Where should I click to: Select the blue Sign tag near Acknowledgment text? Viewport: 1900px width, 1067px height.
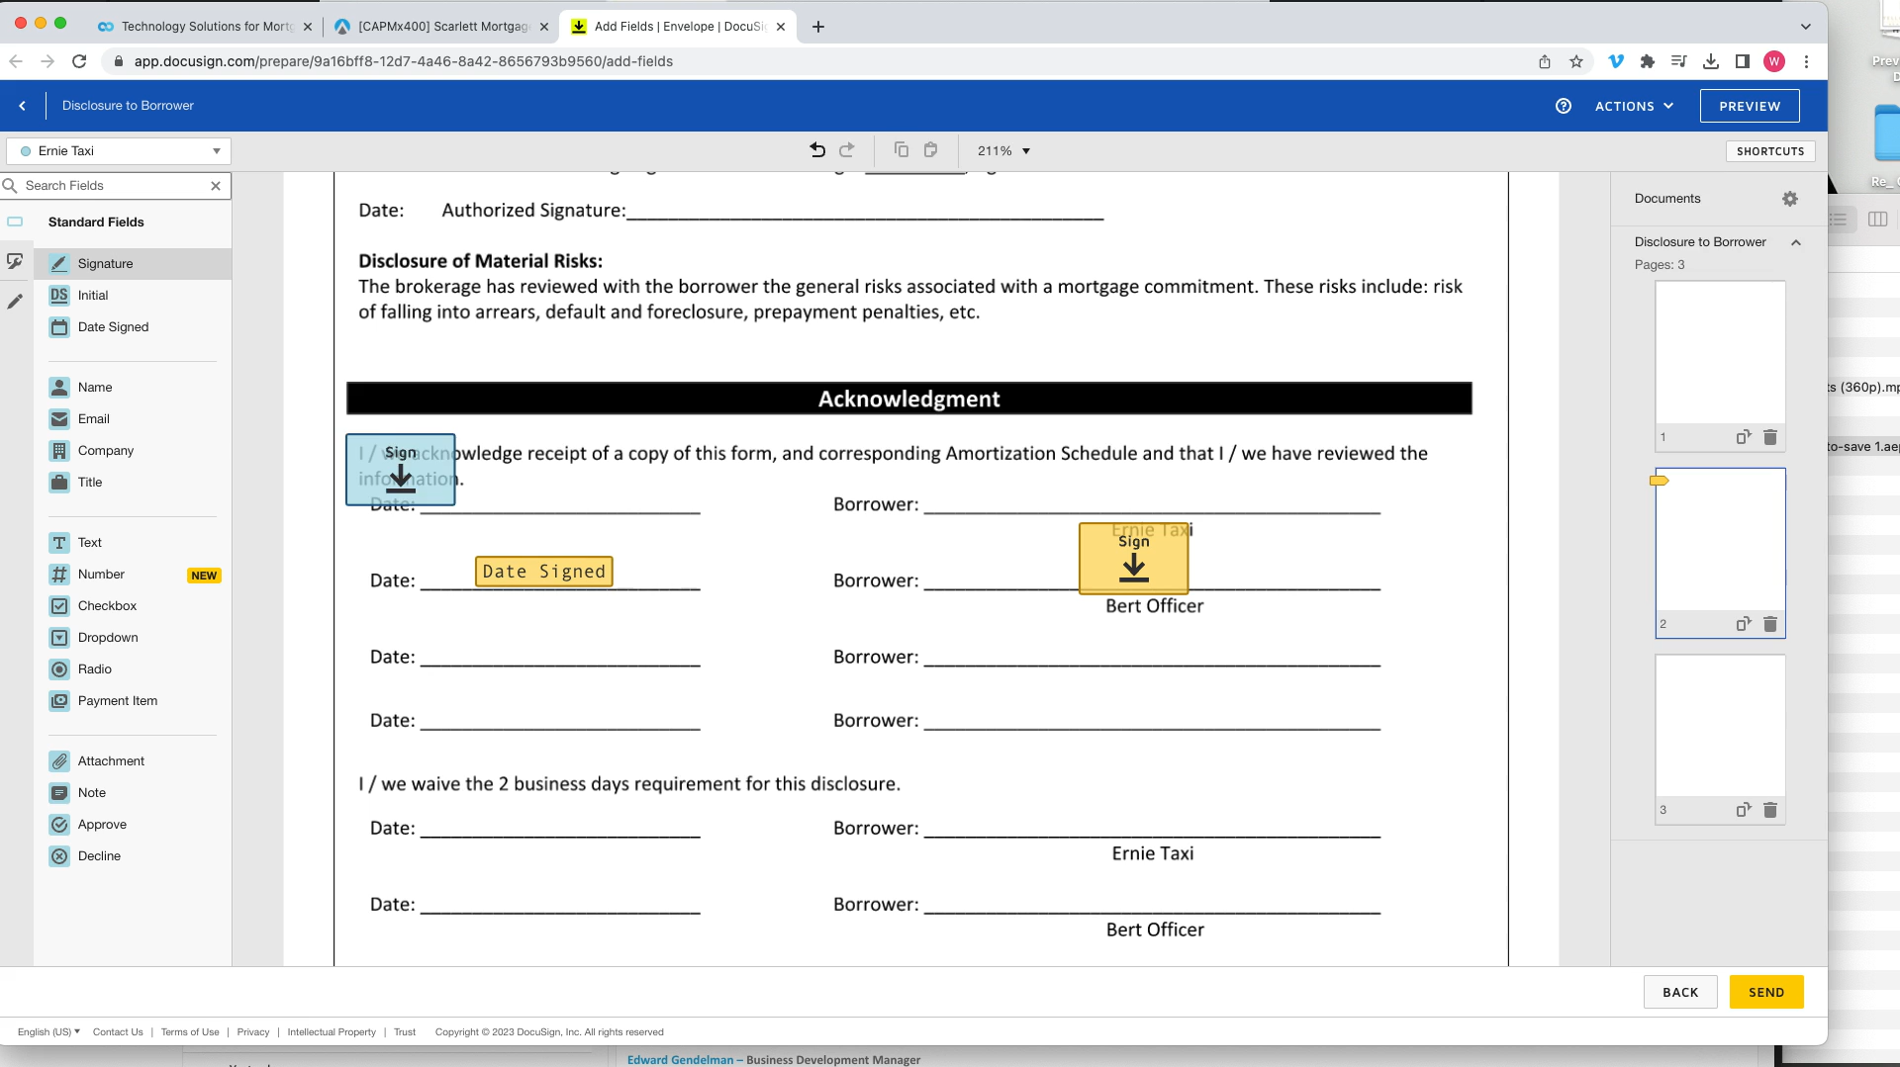coord(401,470)
